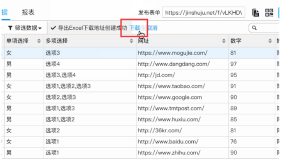Click the http://jd.com/ cell

pos(156,75)
